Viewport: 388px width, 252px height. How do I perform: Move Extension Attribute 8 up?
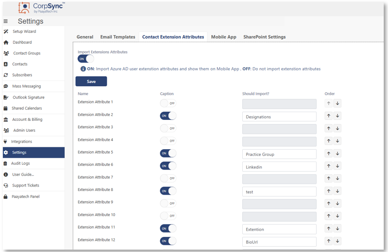point(329,191)
